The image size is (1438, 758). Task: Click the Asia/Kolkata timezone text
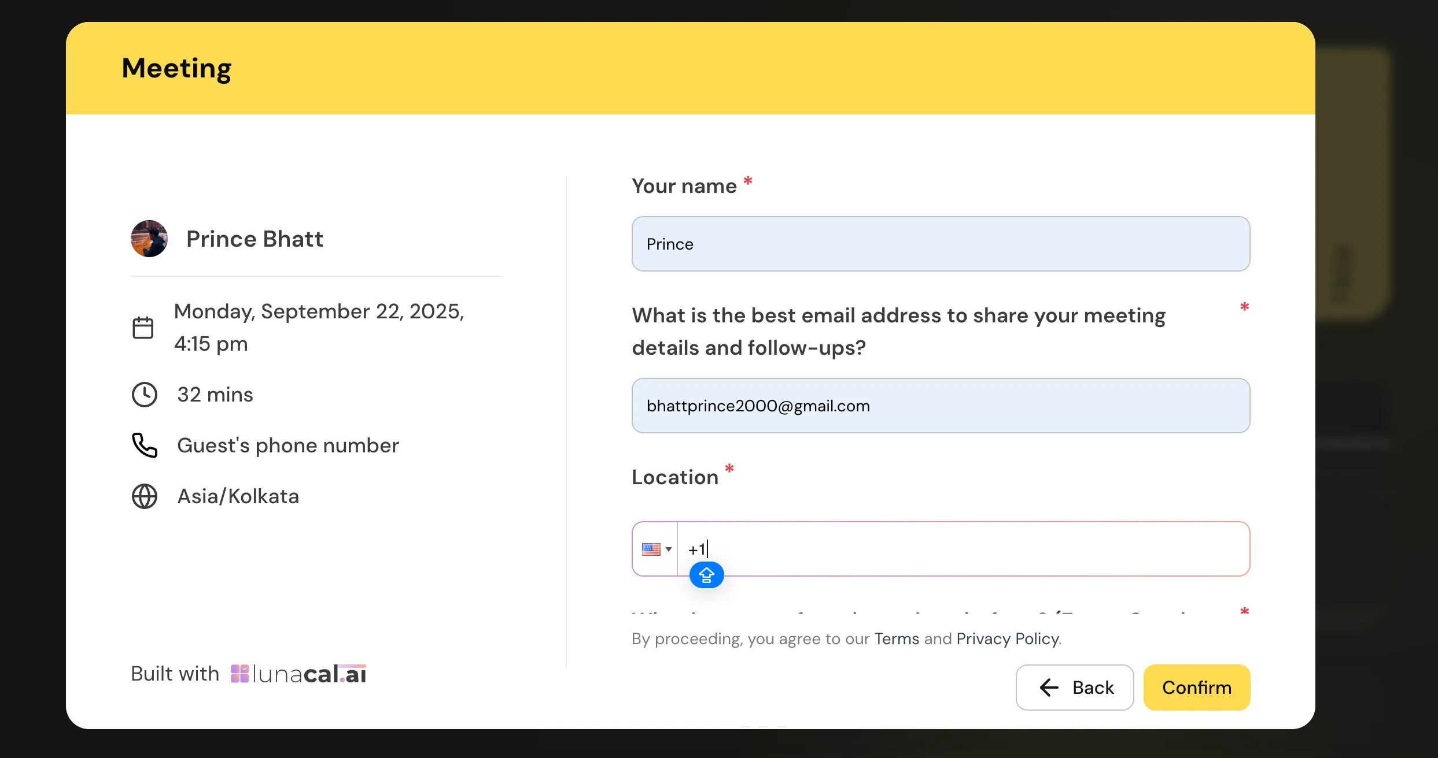[x=238, y=496]
